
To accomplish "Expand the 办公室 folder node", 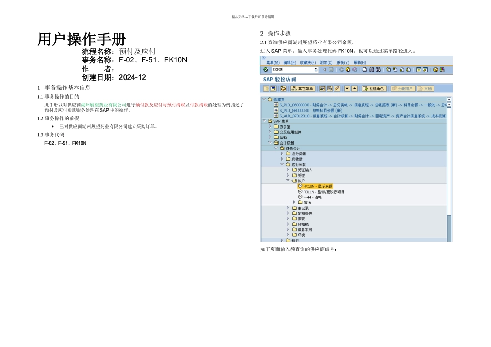I will pyautogui.click(x=269, y=127).
